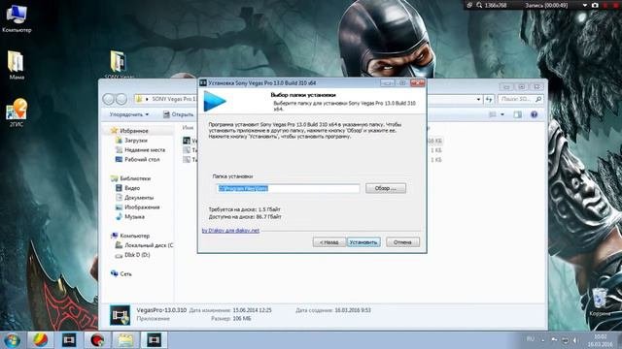Click the recorder bar camera snapshot icon

click(x=595, y=5)
